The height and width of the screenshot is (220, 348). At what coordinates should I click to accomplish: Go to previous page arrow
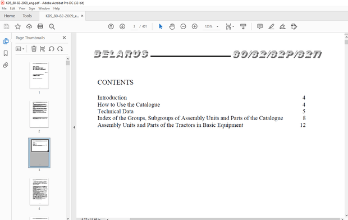pos(111,26)
